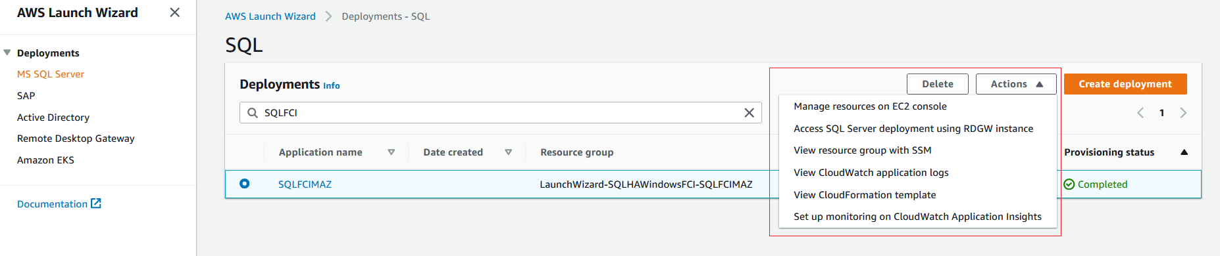
Task: Choose View CloudWatch application logs
Action: [x=918, y=173]
